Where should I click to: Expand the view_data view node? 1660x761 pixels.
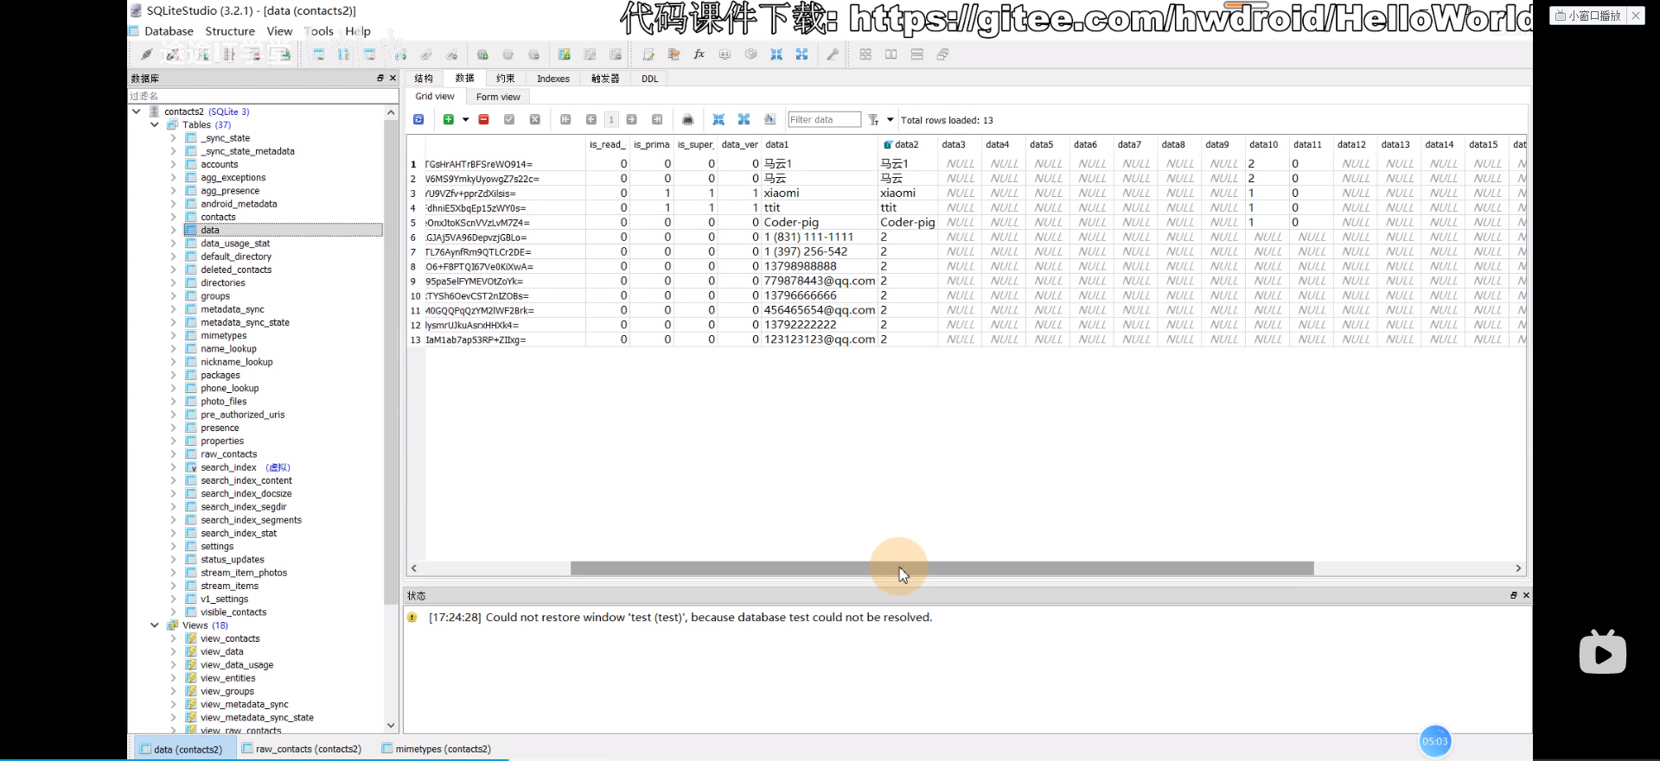click(x=173, y=652)
